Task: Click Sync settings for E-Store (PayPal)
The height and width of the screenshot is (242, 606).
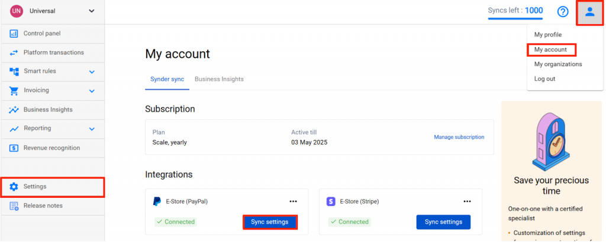Action: [269, 222]
